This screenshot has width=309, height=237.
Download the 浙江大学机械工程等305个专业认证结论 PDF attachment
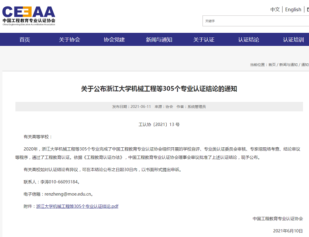click(x=77, y=206)
